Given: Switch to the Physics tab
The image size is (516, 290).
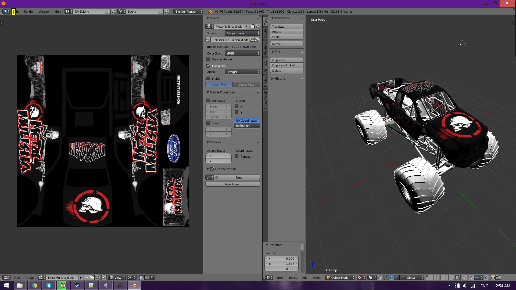Looking at the screenshot, I should pyautogui.click(x=265, y=82).
